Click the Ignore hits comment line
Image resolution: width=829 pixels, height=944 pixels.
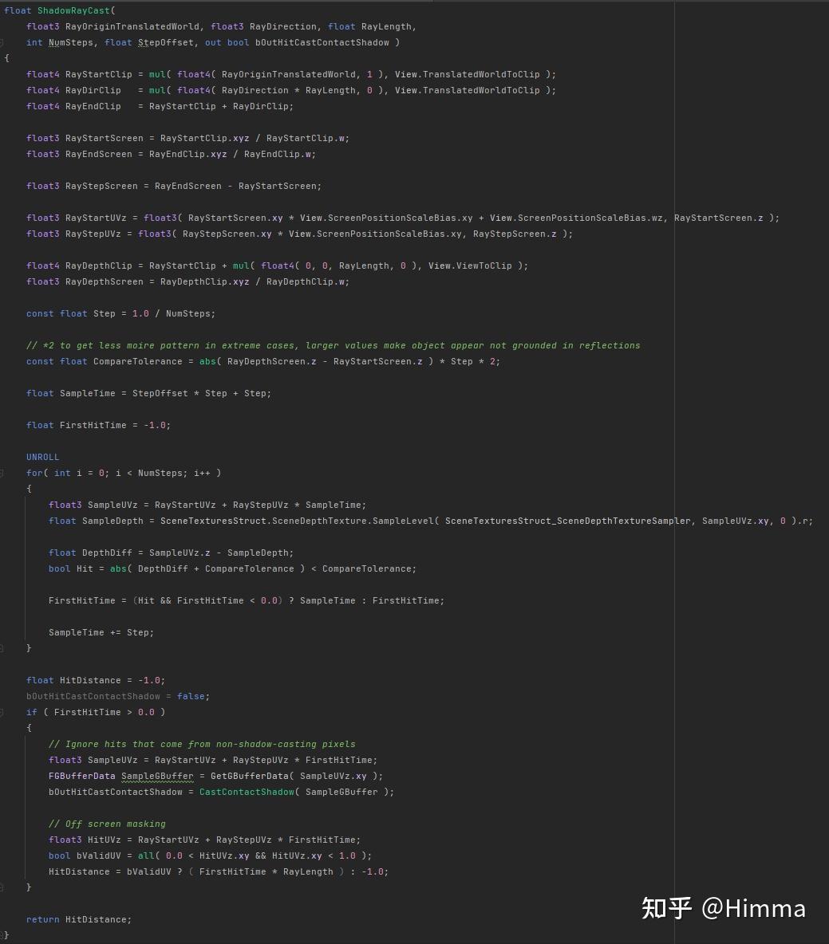pos(202,744)
